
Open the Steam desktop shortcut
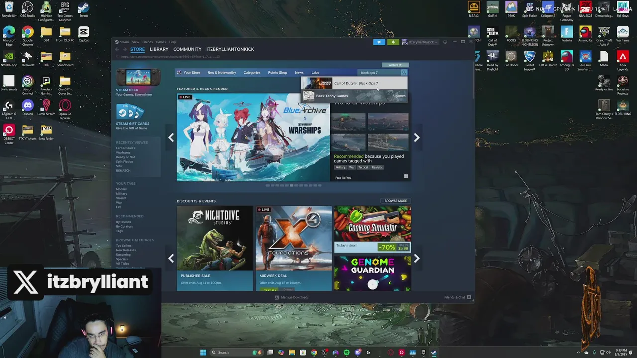click(x=83, y=9)
